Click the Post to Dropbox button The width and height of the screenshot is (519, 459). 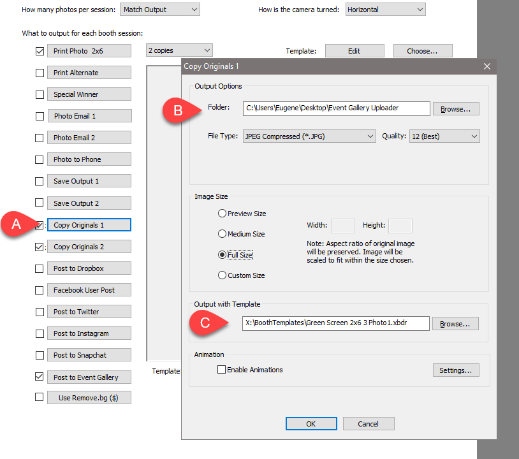click(x=89, y=268)
